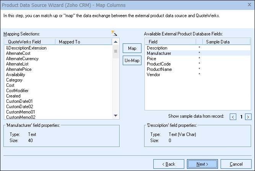Show next sample data record
Viewport: 255px width, 171px height.
point(248,117)
